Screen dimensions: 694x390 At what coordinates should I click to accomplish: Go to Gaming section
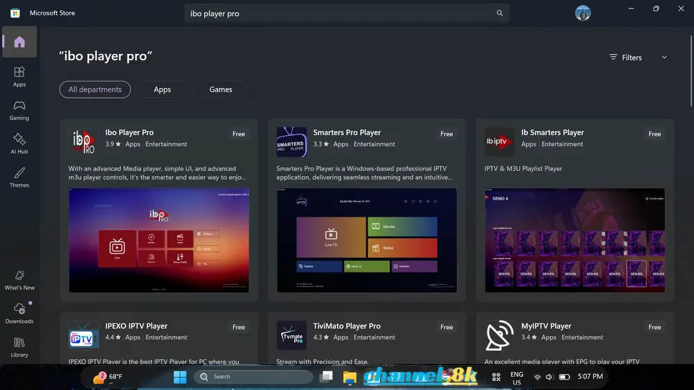point(19,110)
